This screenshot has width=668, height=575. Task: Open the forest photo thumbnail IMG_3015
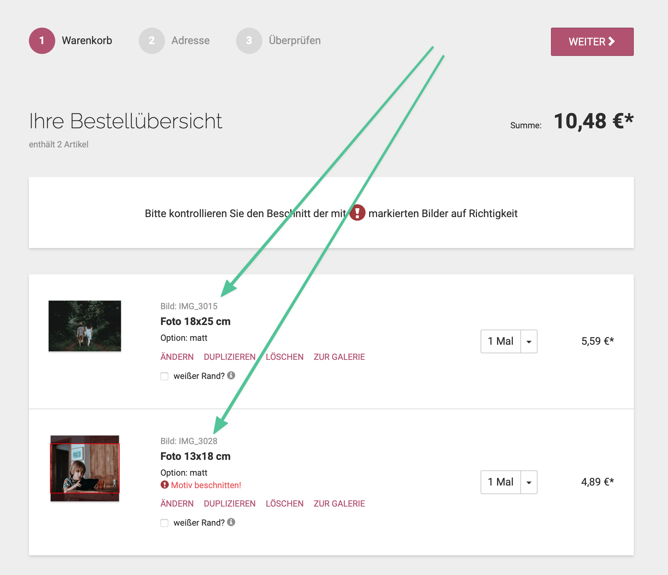[x=85, y=326]
